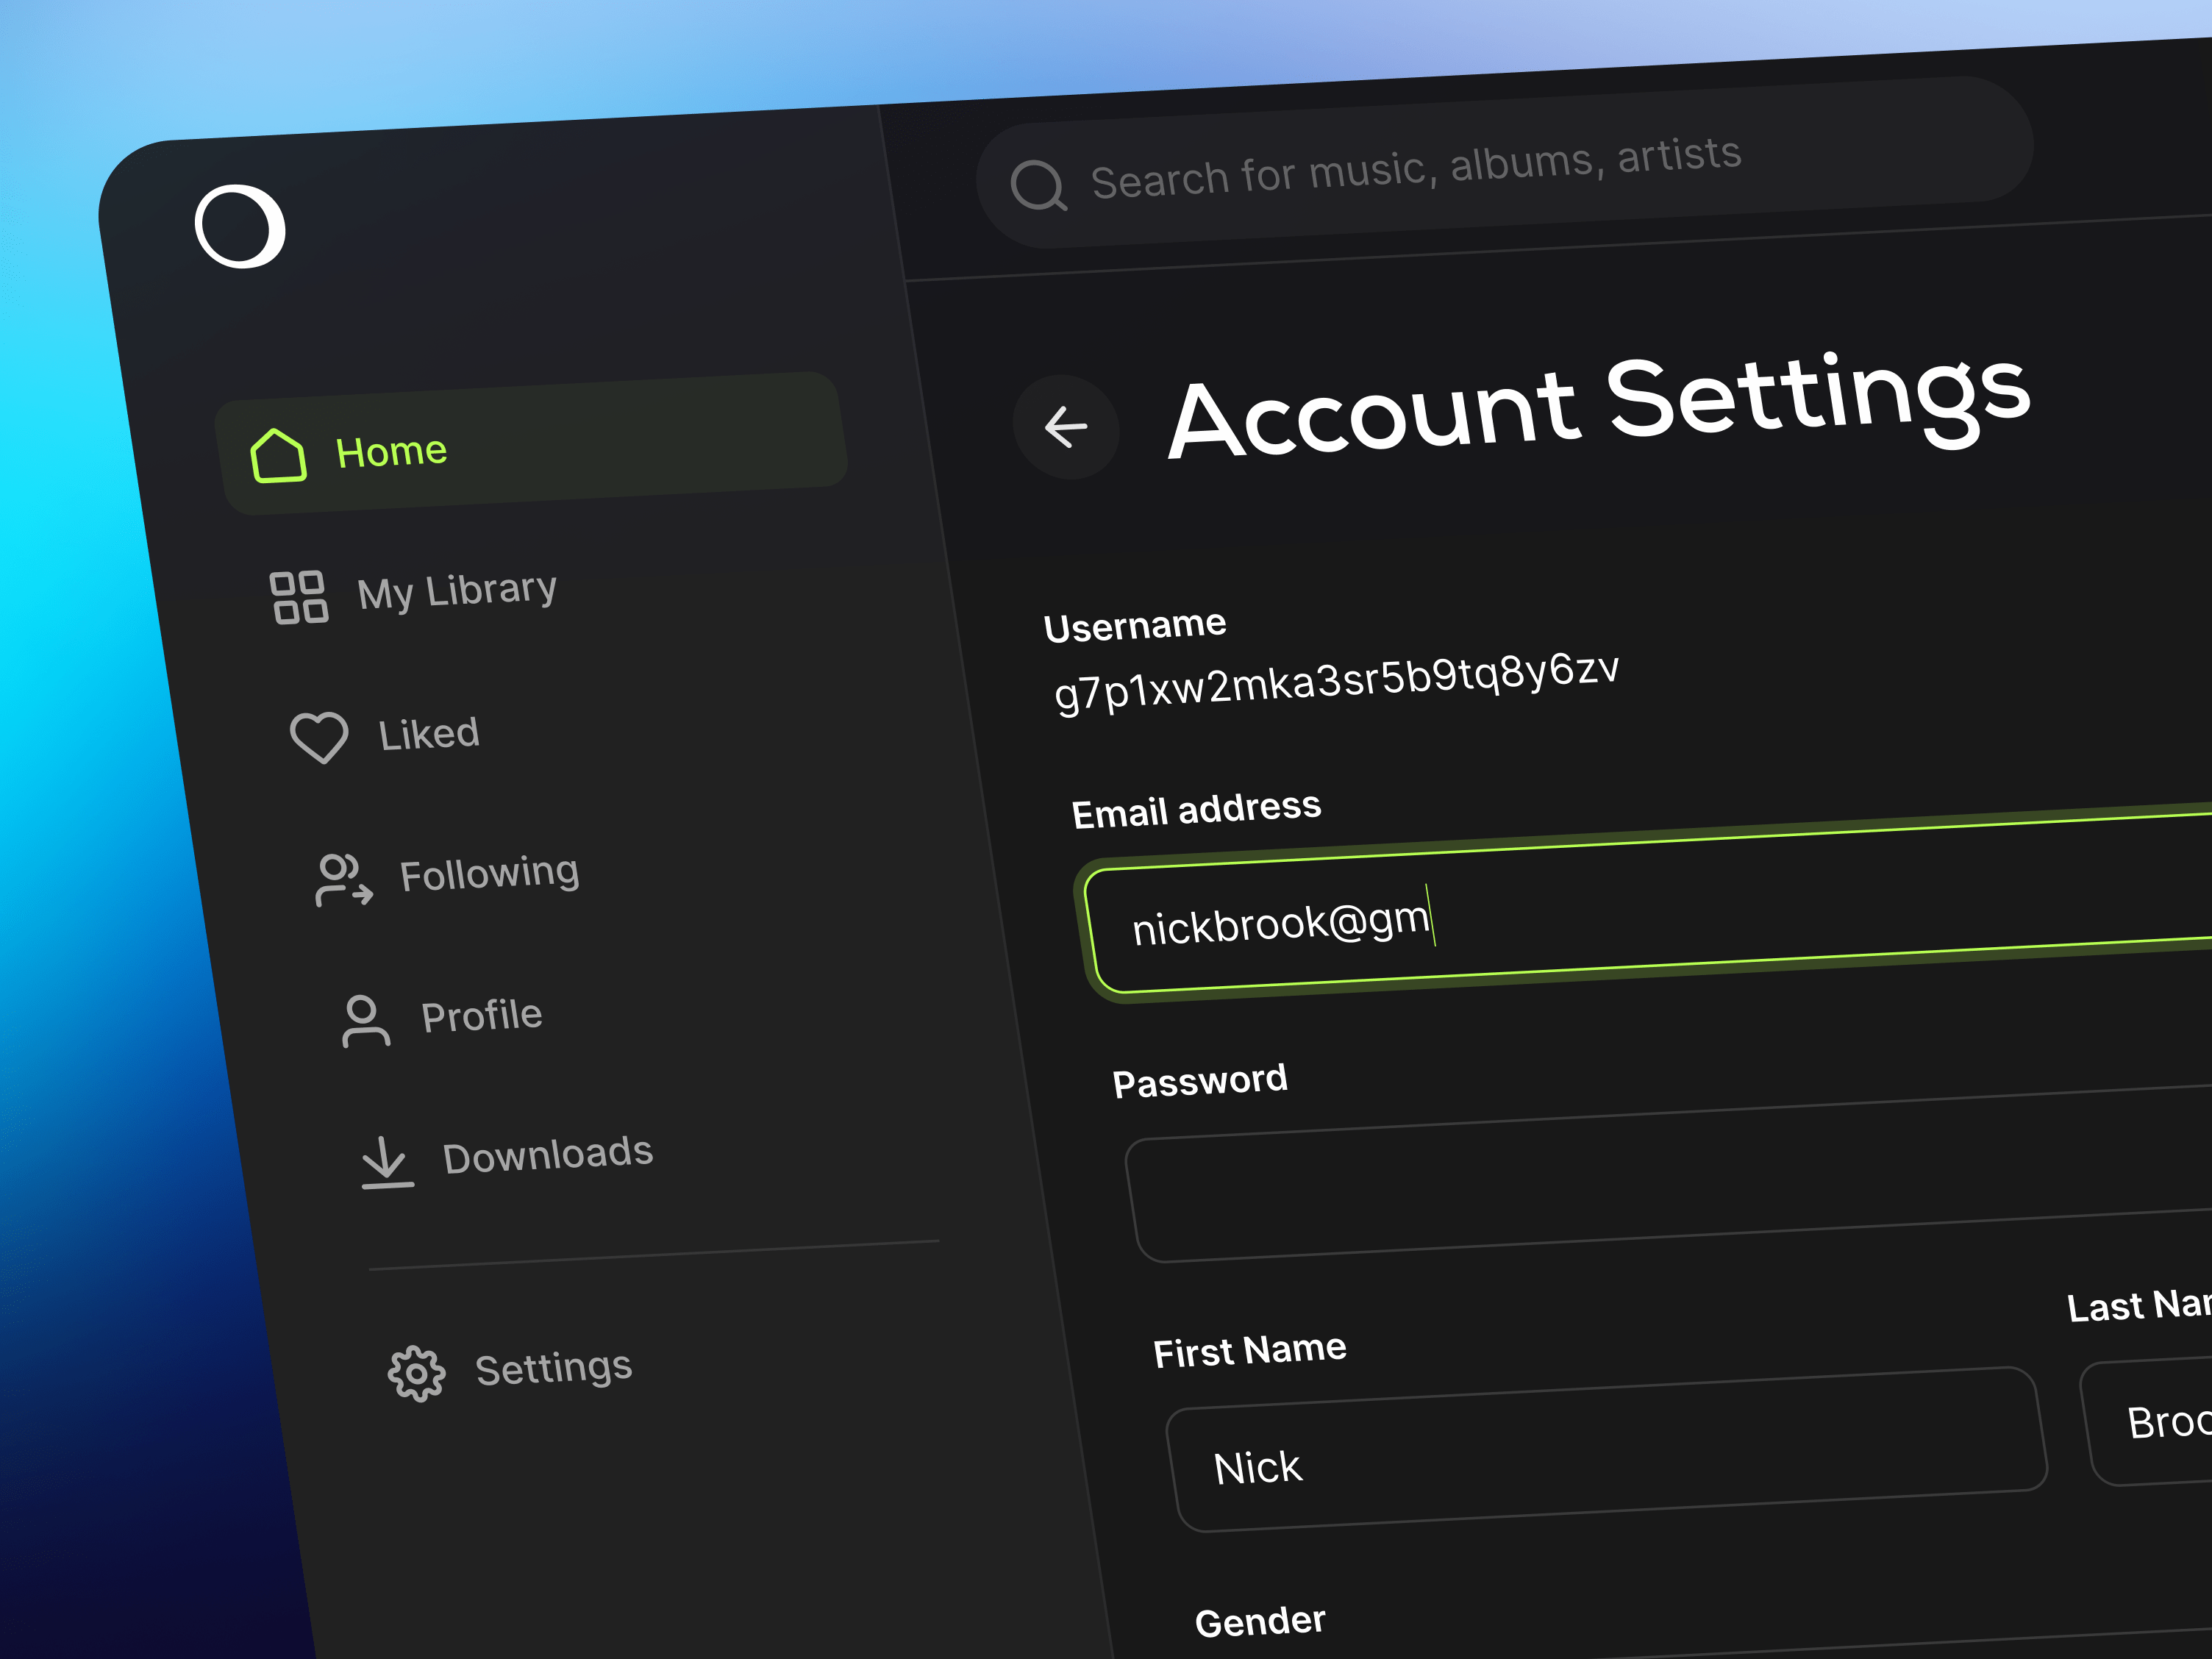The width and height of the screenshot is (2212, 1659).
Task: Go to Liked songs in sidebar
Action: 429,734
